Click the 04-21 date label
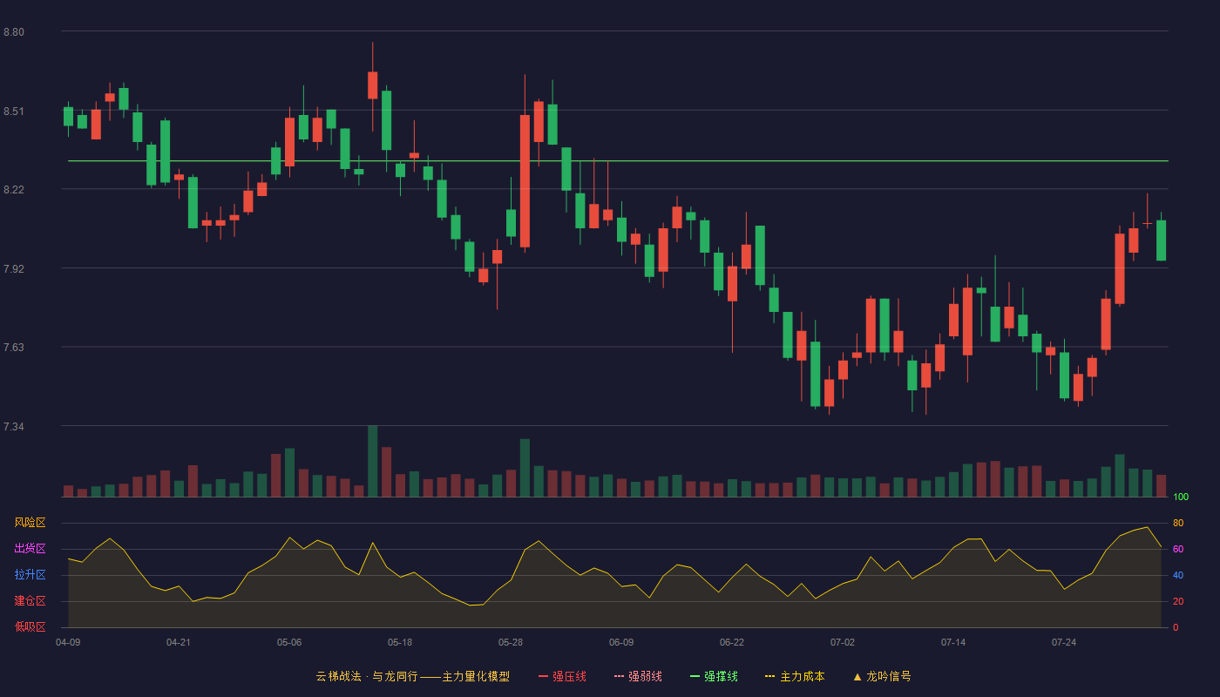Screen dimensions: 1220x697 tap(179, 642)
